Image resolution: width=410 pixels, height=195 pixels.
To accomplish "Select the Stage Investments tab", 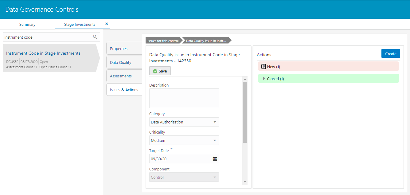I will click(80, 24).
